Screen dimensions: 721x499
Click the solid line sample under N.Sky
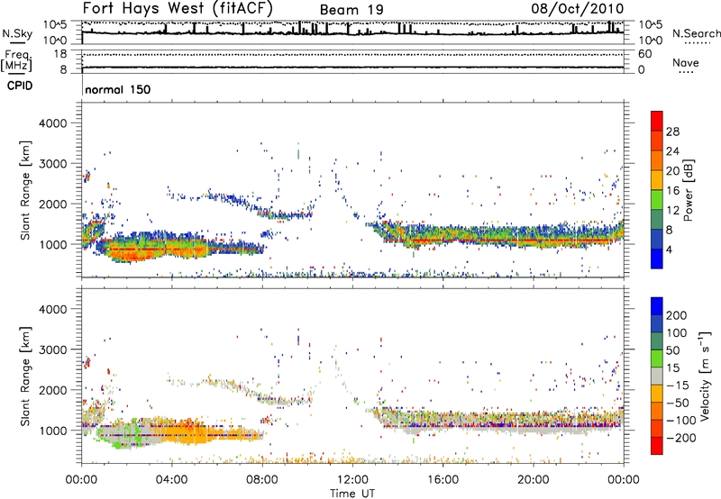coord(17,42)
